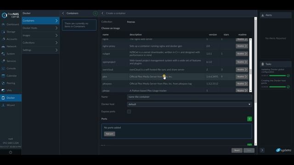The width and height of the screenshot is (294, 165).
Task: Click the Save button
Action: click(x=249, y=150)
